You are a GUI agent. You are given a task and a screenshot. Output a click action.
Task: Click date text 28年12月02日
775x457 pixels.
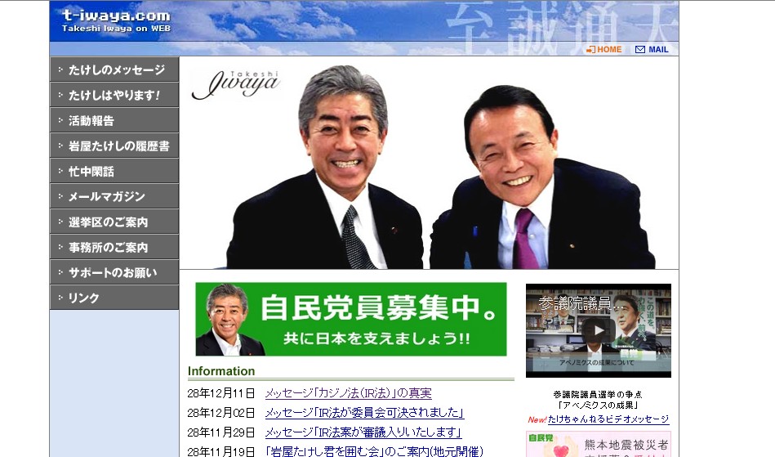tap(221, 413)
